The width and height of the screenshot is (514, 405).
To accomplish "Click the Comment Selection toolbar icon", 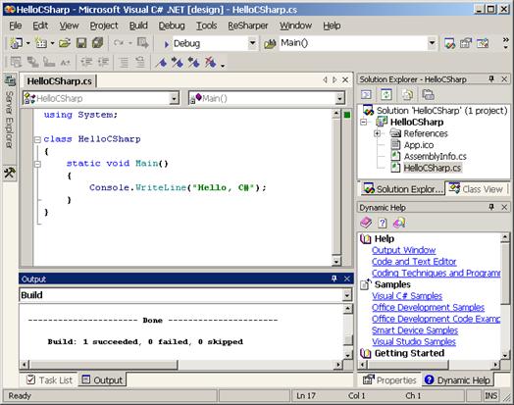I will coord(124,62).
